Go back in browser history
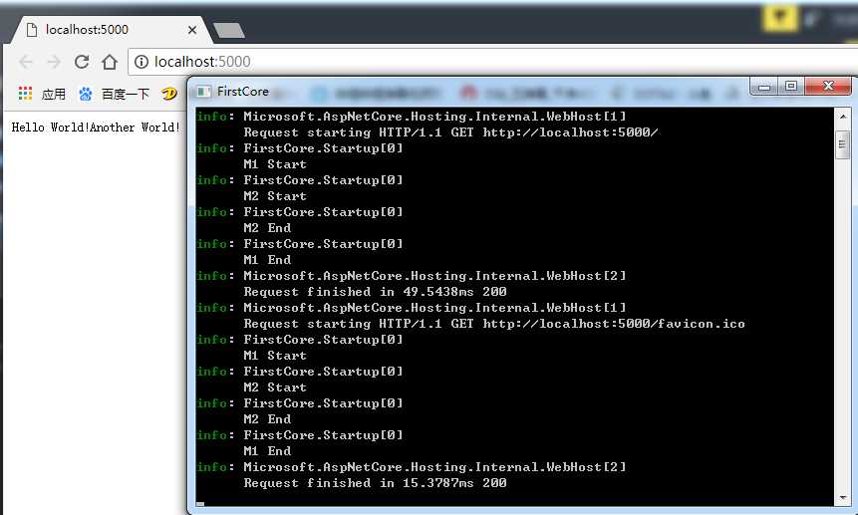 click(x=26, y=62)
